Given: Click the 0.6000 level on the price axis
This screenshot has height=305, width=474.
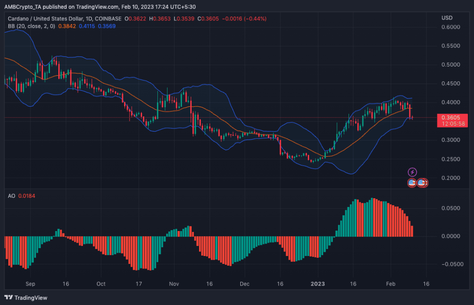Looking at the screenshot, I should (x=452, y=27).
